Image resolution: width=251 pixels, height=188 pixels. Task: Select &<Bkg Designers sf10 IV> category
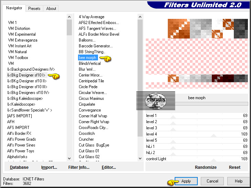pos(28,93)
